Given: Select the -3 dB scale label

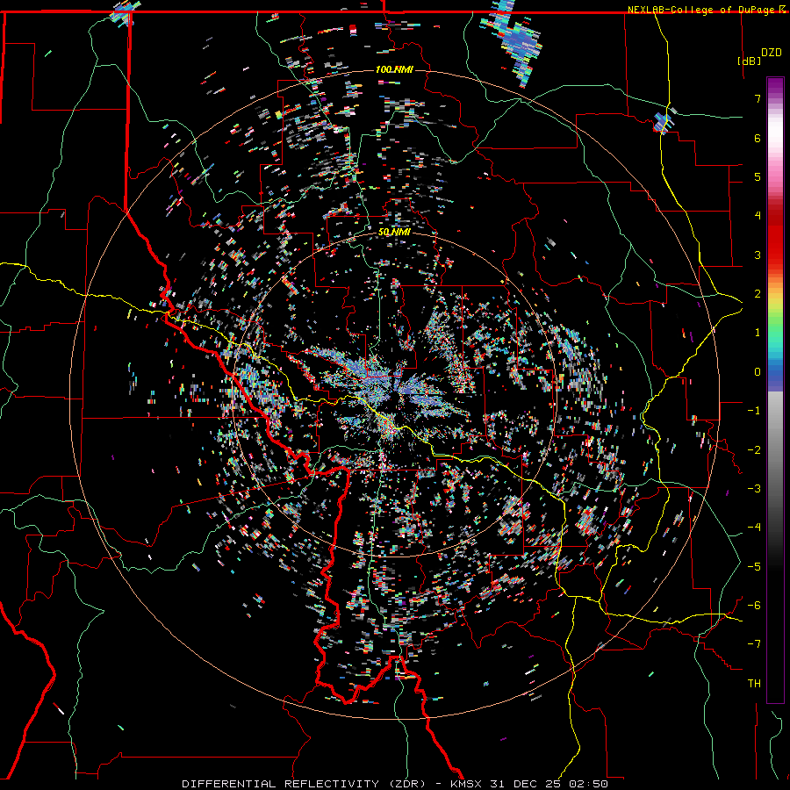Looking at the screenshot, I should tap(754, 489).
